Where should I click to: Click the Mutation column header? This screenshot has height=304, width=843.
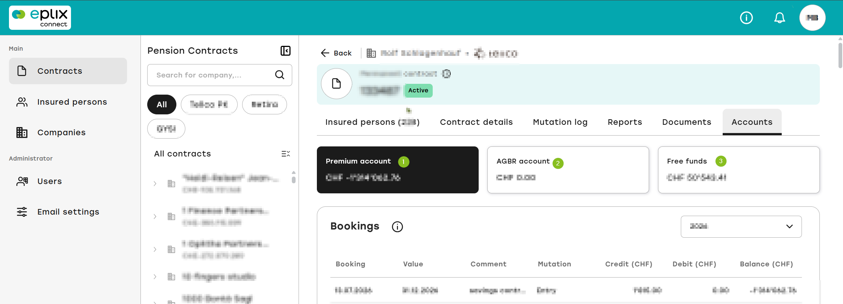tap(555, 264)
